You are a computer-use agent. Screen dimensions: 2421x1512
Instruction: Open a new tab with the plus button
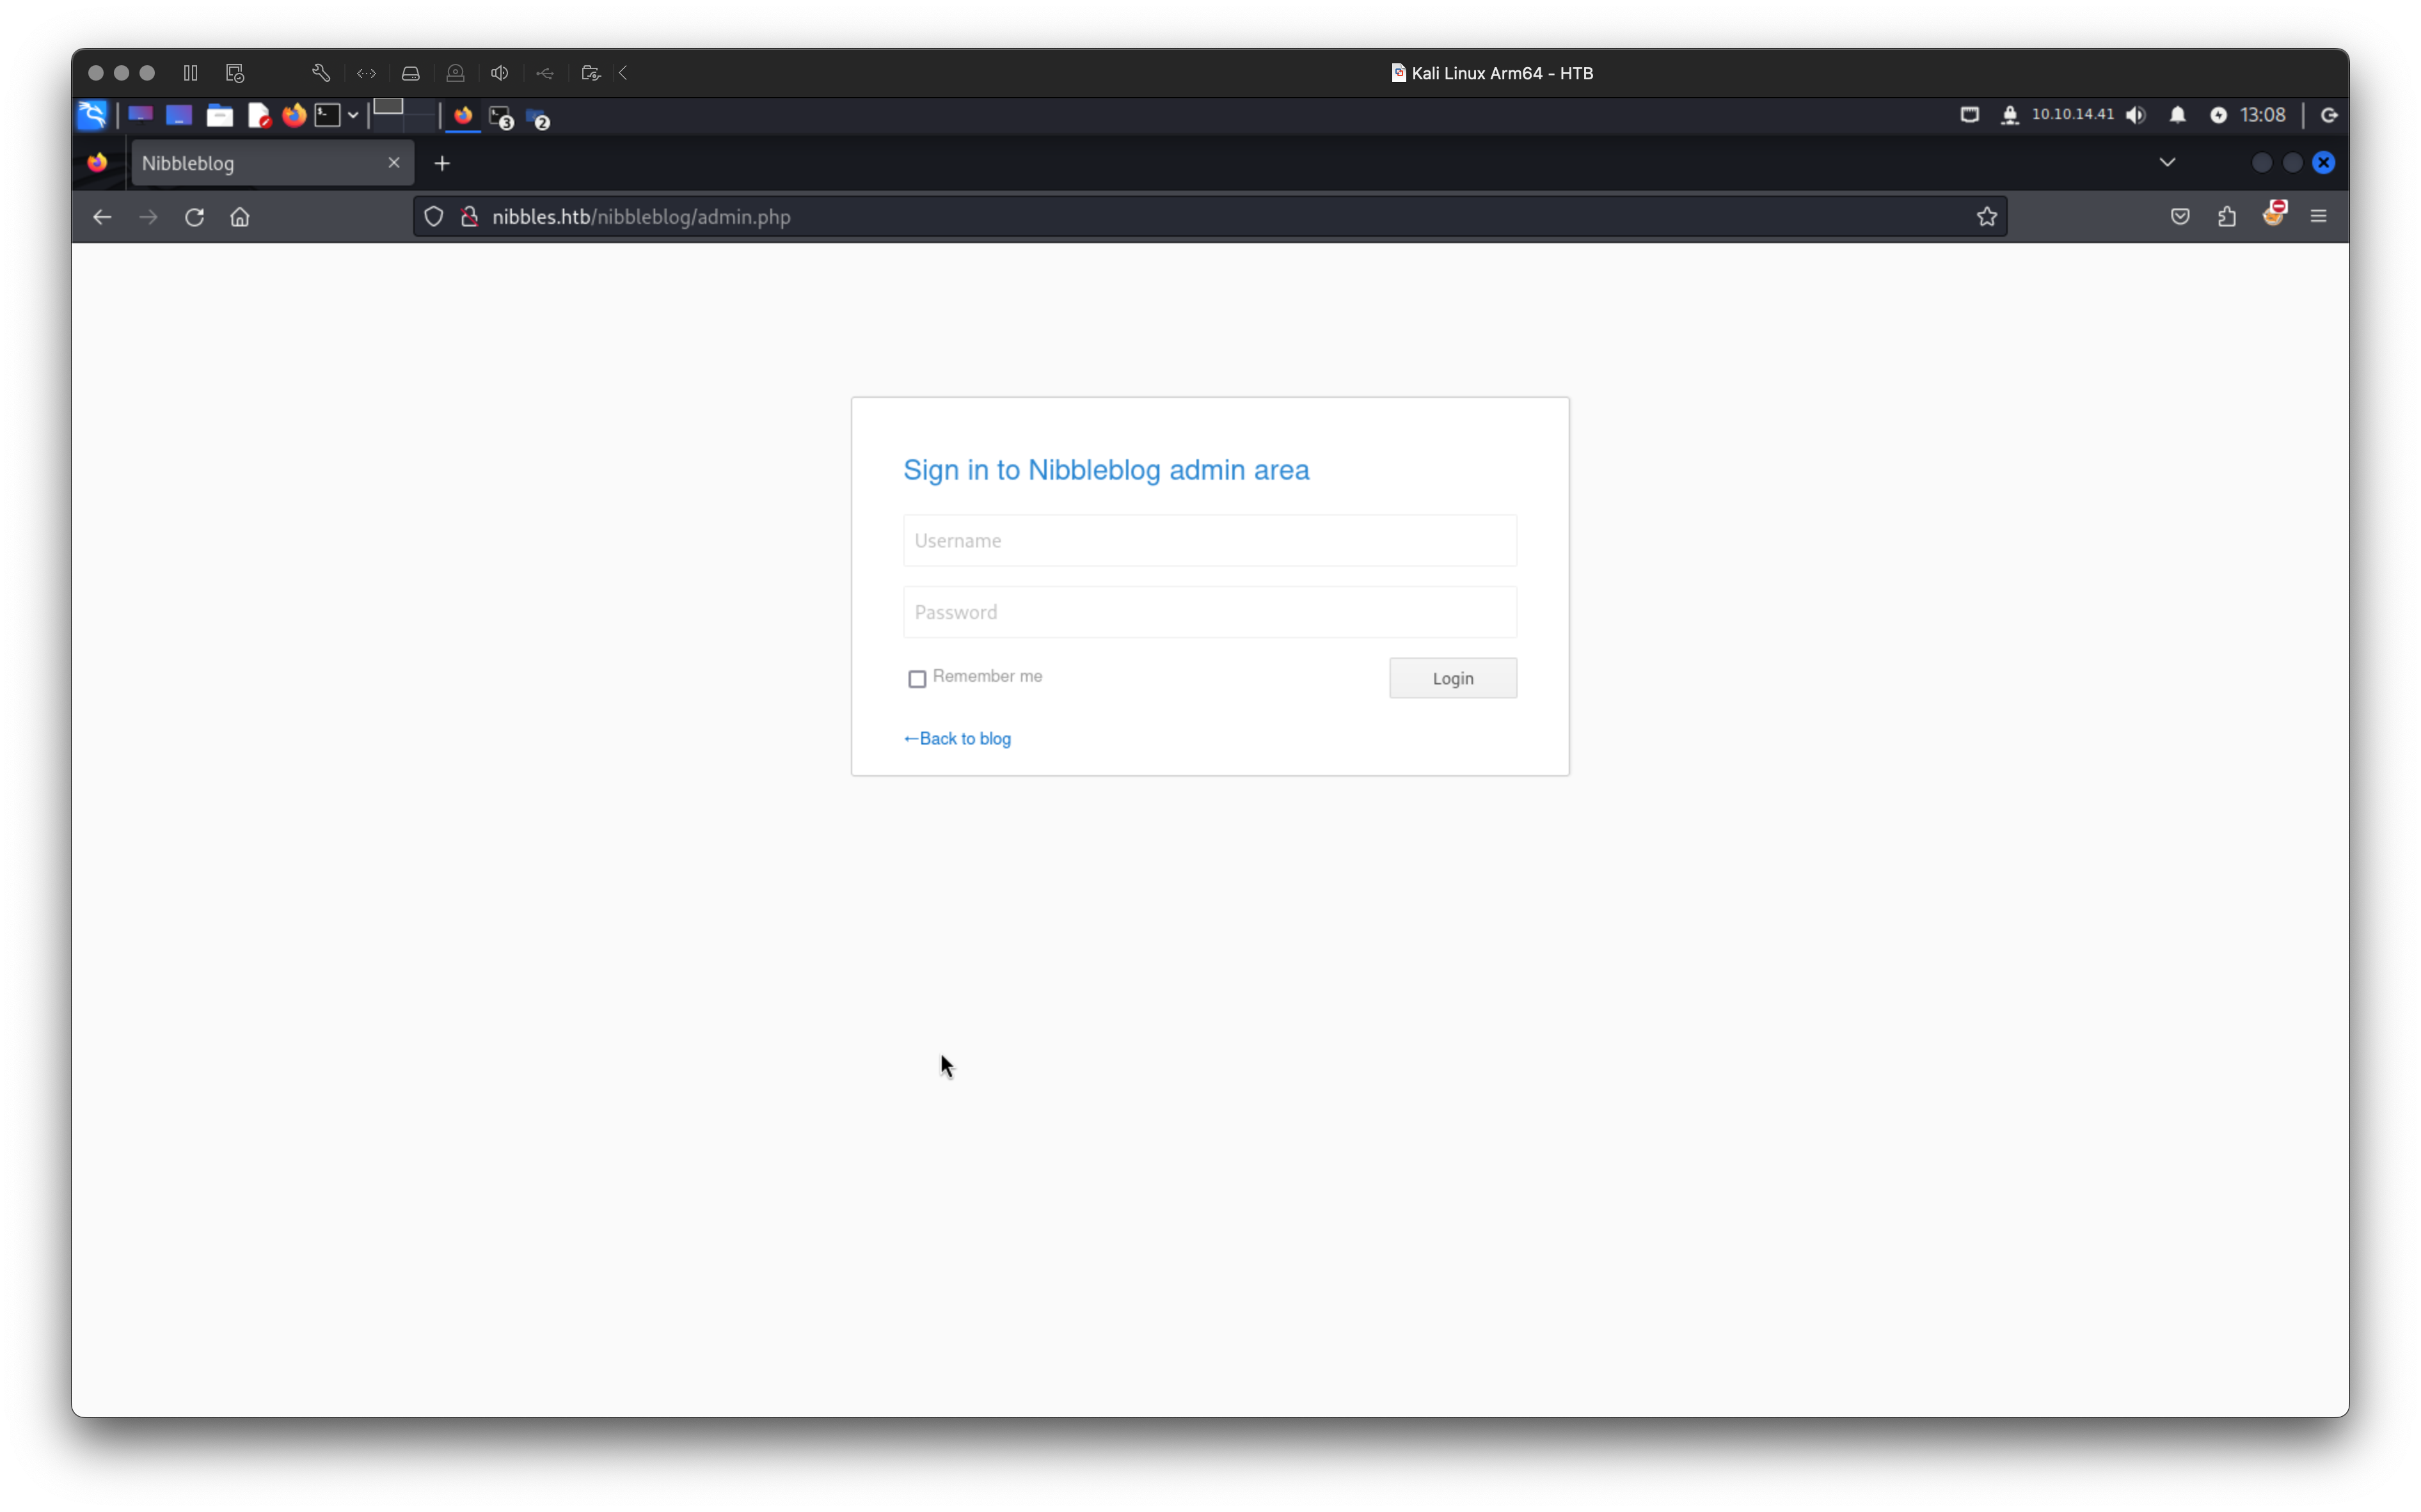click(442, 163)
